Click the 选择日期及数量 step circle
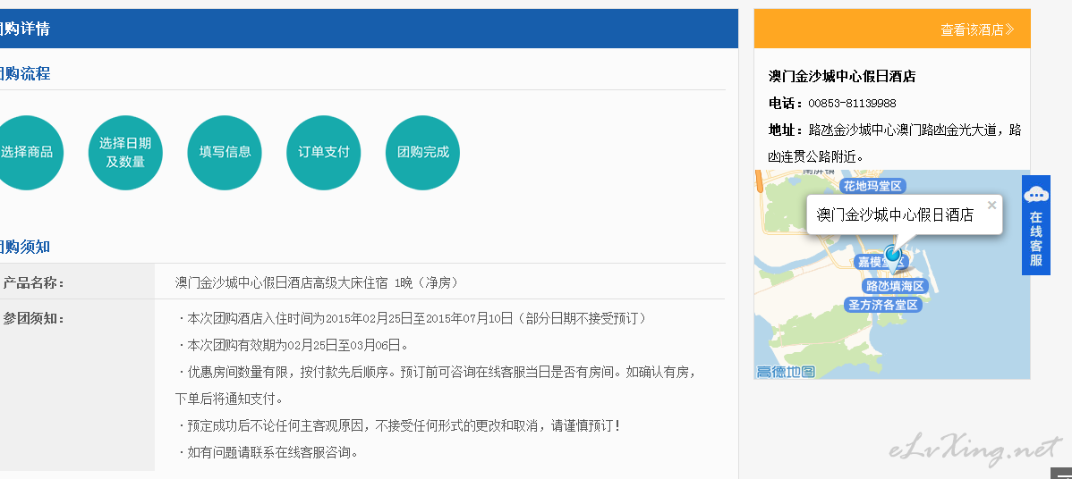Viewport: 1072px width, 479px height. coord(125,152)
